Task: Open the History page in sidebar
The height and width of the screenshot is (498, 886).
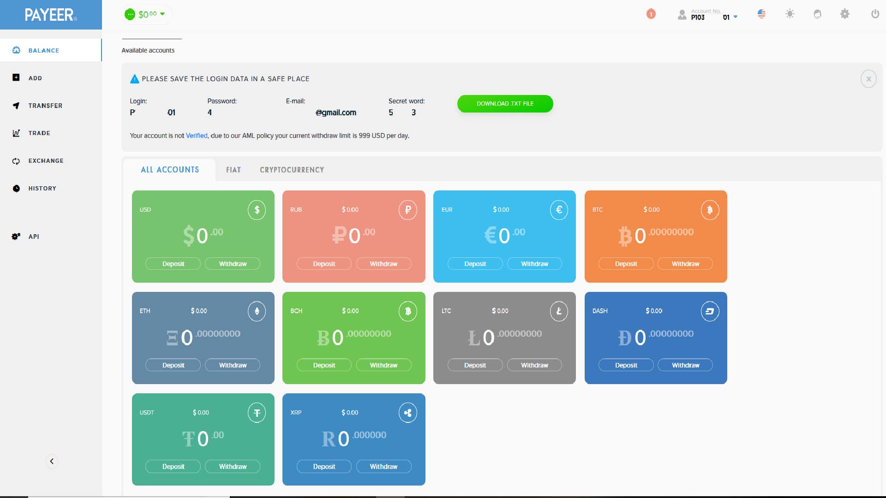Action: click(42, 189)
